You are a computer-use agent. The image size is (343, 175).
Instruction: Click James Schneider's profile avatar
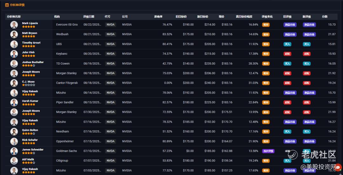coord(14,151)
